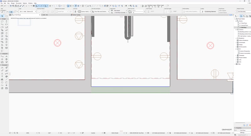
Task: Click the Settings button in Properties panel
Action: click(243, 133)
